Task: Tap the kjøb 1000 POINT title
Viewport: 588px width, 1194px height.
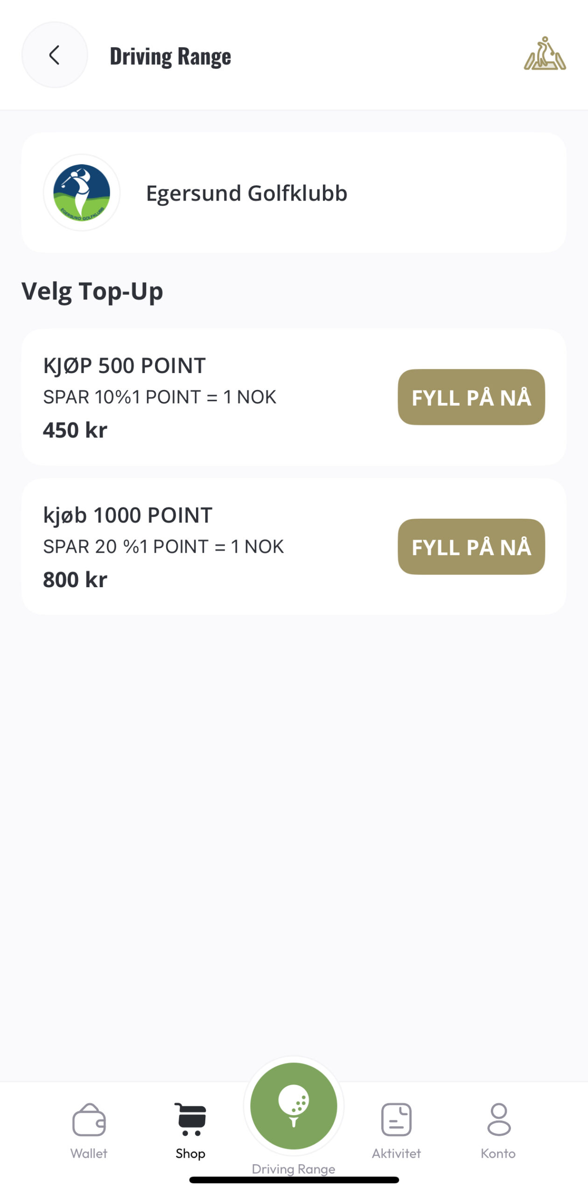Action: tap(127, 515)
